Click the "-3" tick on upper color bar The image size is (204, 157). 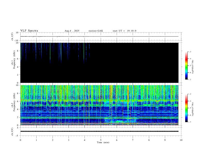pyautogui.click(x=190, y=52)
